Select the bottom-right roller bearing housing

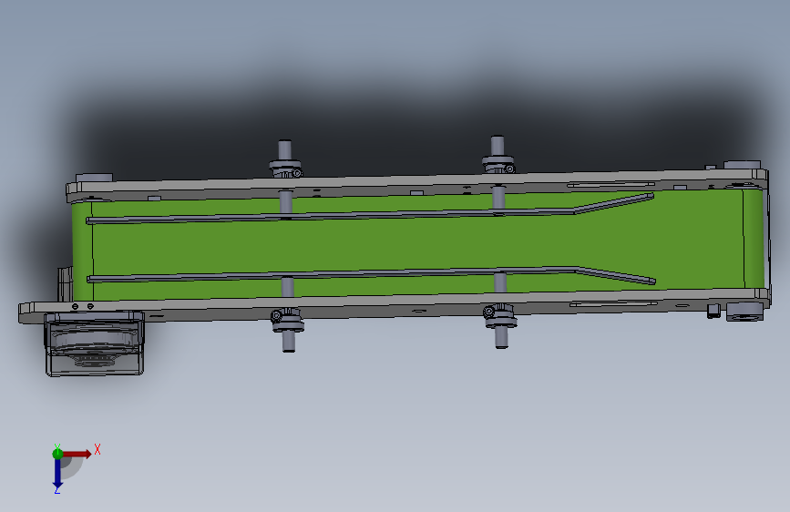[744, 312]
